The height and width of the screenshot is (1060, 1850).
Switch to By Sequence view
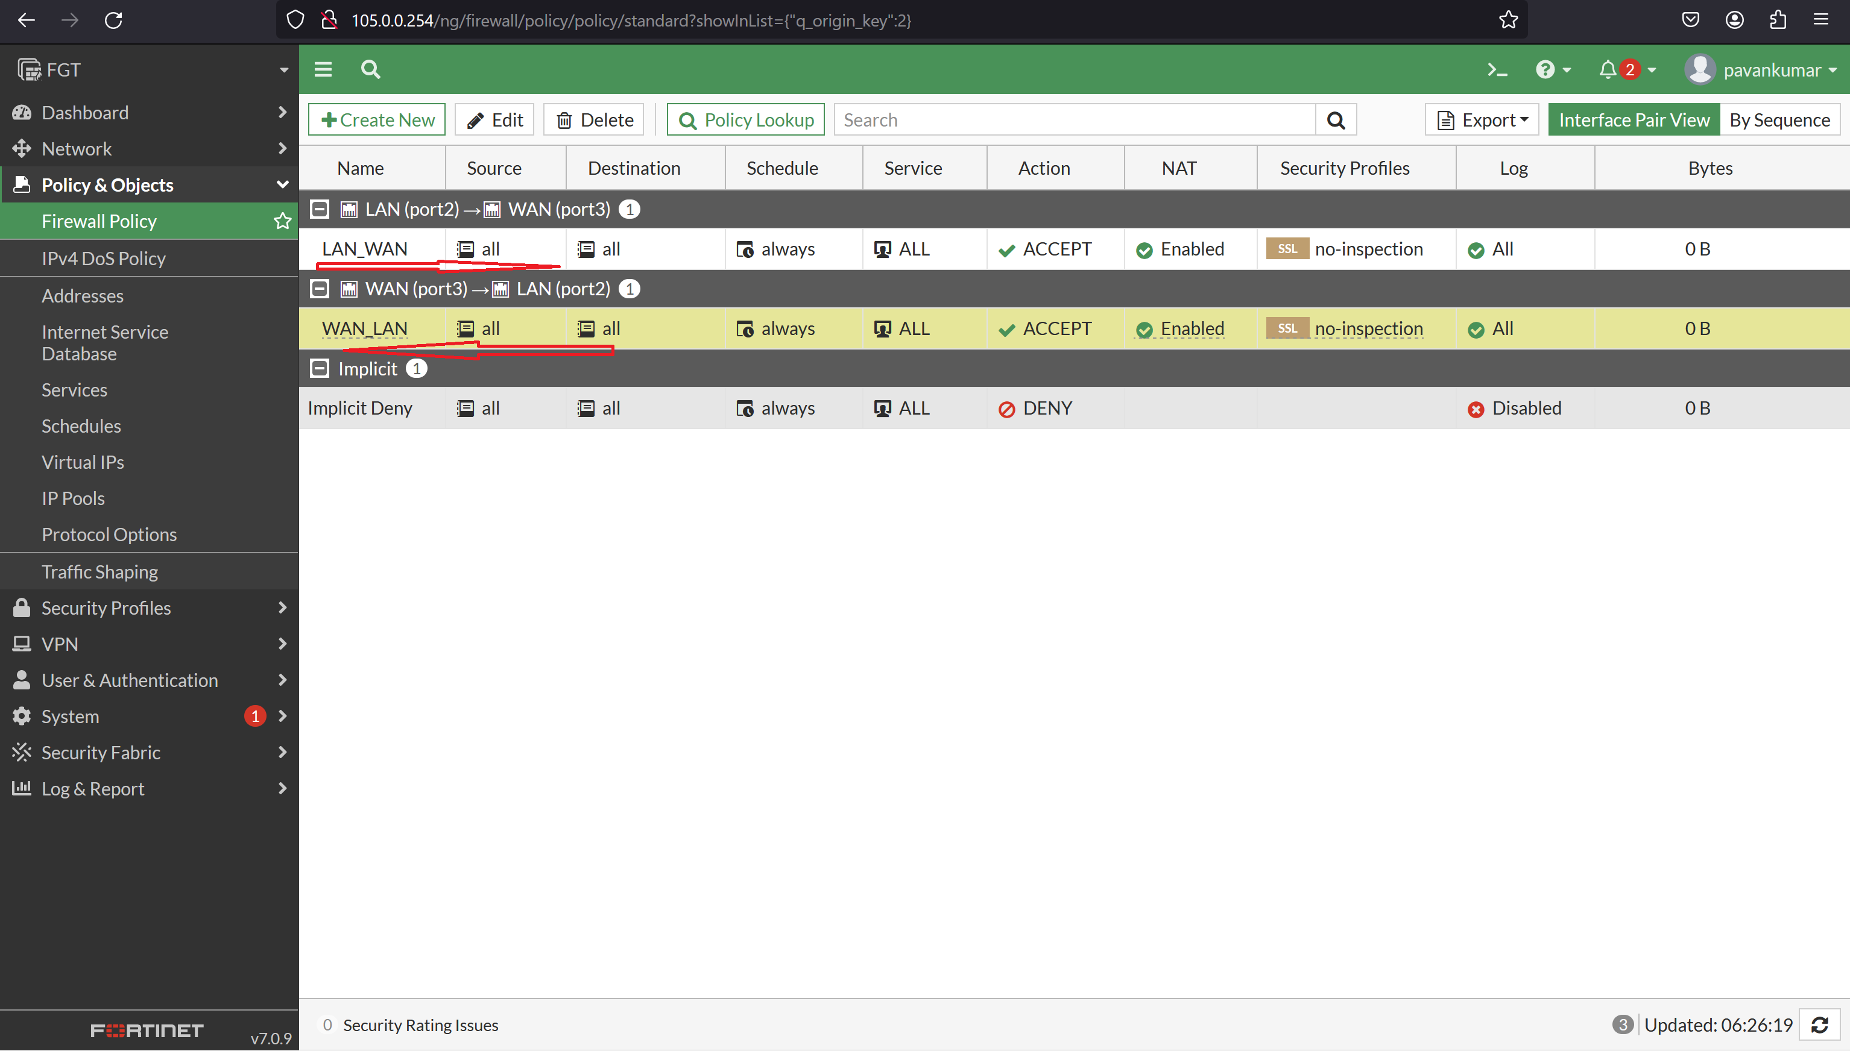tap(1779, 119)
